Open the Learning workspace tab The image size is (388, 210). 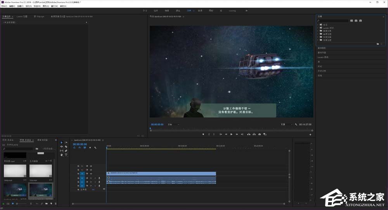click(x=232, y=11)
